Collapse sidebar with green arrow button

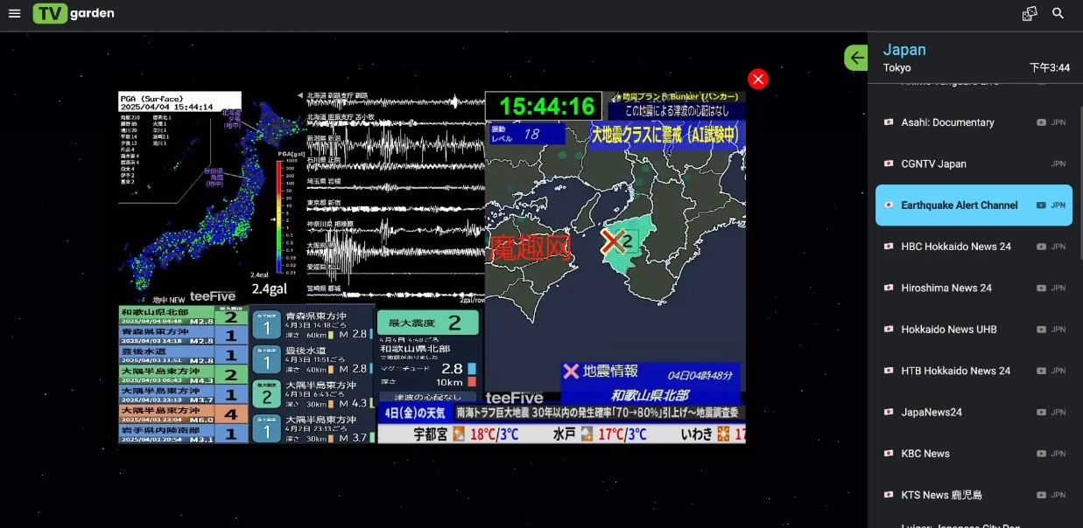pos(856,58)
